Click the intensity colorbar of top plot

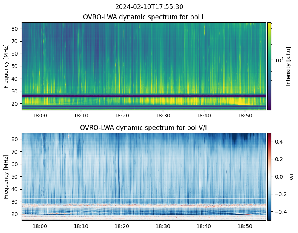pyautogui.click(x=269, y=66)
